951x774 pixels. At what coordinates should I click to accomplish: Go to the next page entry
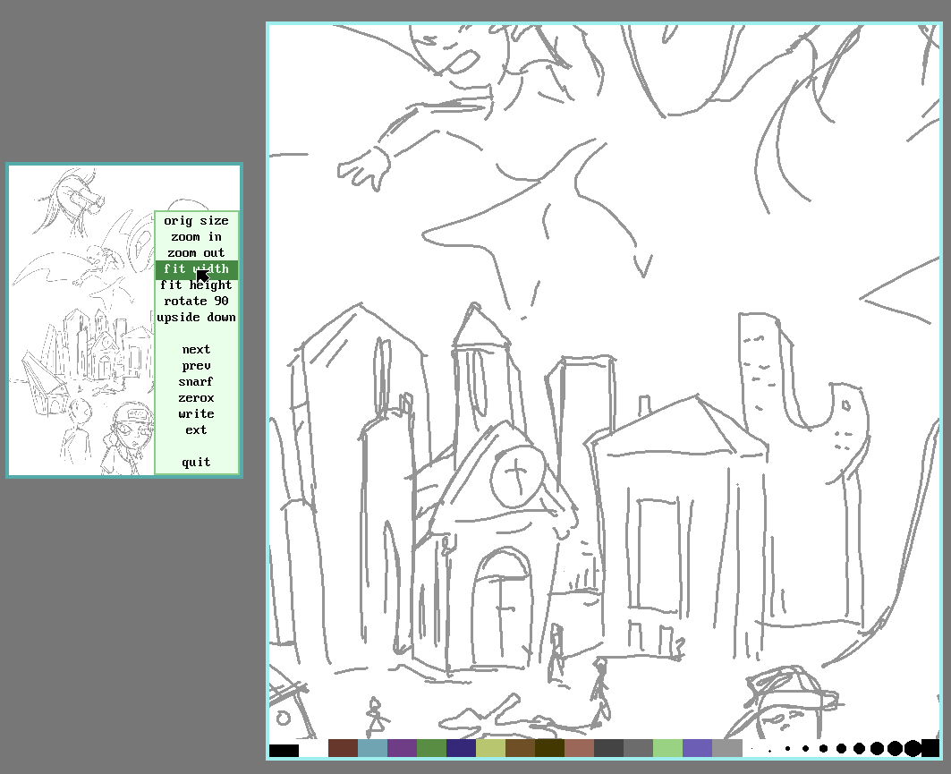click(x=196, y=349)
